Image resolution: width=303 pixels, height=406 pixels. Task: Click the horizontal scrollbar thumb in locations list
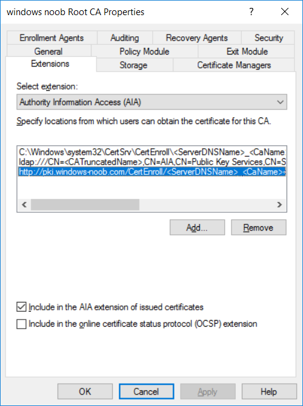pyautogui.click(x=85, y=205)
